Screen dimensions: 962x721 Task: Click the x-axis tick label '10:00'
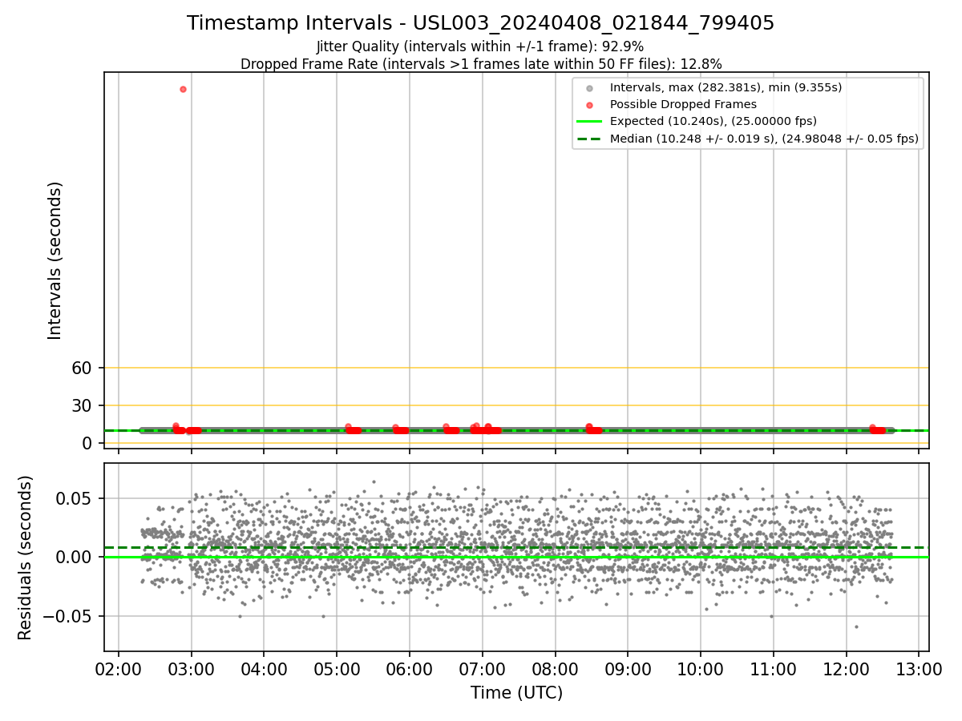pos(701,668)
